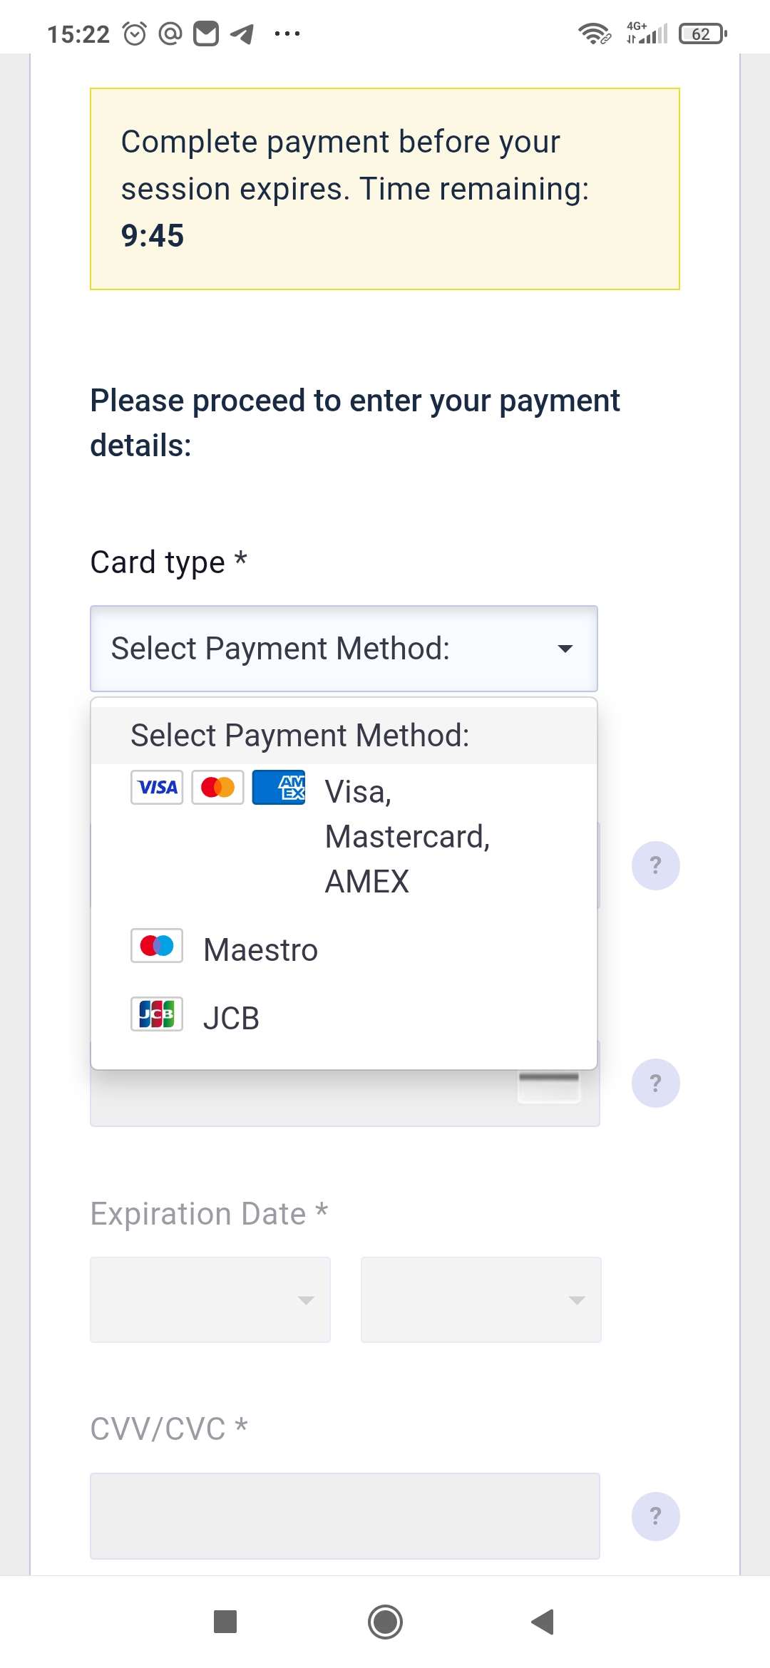This screenshot has width=770, height=1668.
Task: Tap the Android back navigation button
Action: [543, 1622]
